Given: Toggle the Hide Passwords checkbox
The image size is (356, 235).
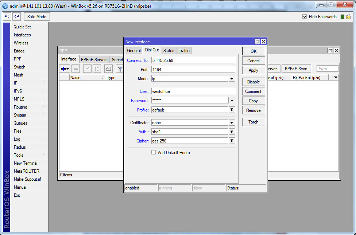Looking at the screenshot, I should [x=305, y=17].
